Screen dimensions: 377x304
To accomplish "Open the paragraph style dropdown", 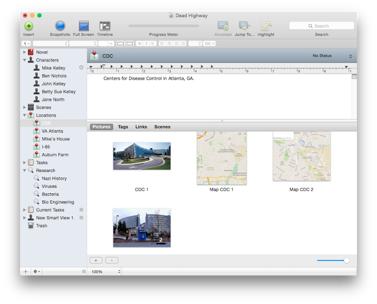I will pos(26,44).
